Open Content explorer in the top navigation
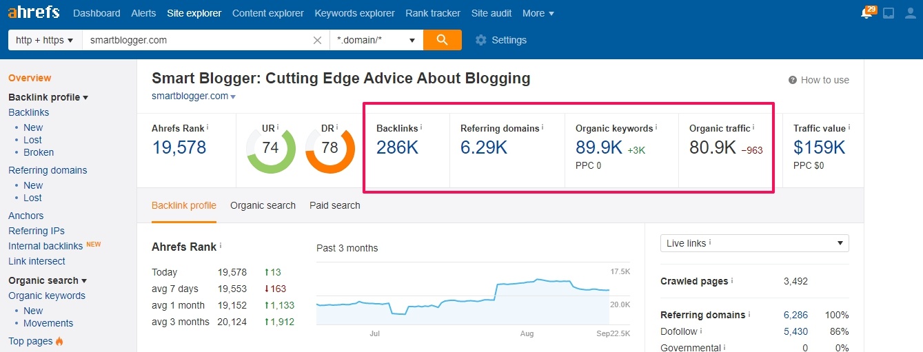Image resolution: width=923 pixels, height=352 pixels. (268, 13)
